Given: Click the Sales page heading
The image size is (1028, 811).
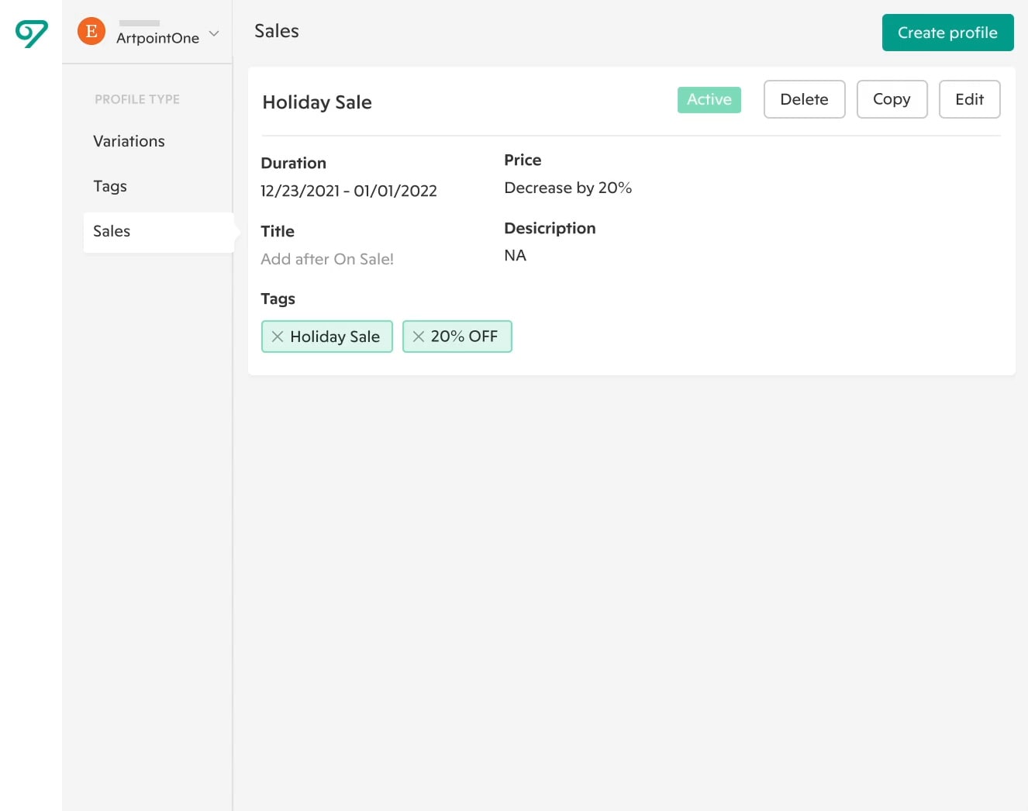Looking at the screenshot, I should point(277,31).
